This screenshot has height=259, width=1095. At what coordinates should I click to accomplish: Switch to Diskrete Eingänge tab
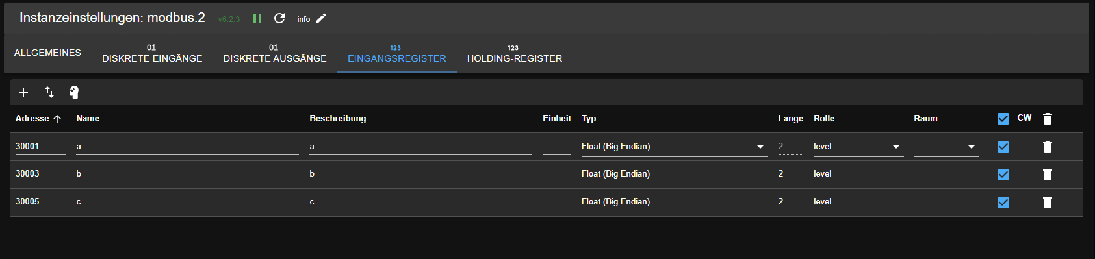pyautogui.click(x=152, y=53)
